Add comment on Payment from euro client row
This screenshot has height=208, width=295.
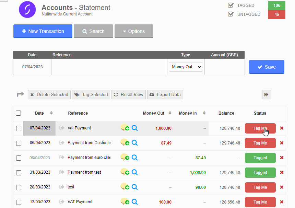pyautogui.click(x=125, y=158)
